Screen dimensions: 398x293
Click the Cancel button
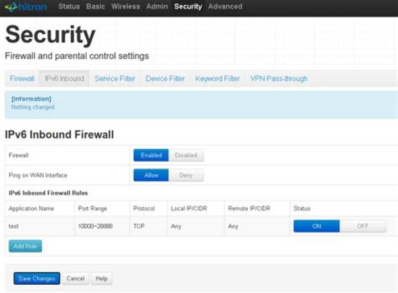[x=75, y=279]
